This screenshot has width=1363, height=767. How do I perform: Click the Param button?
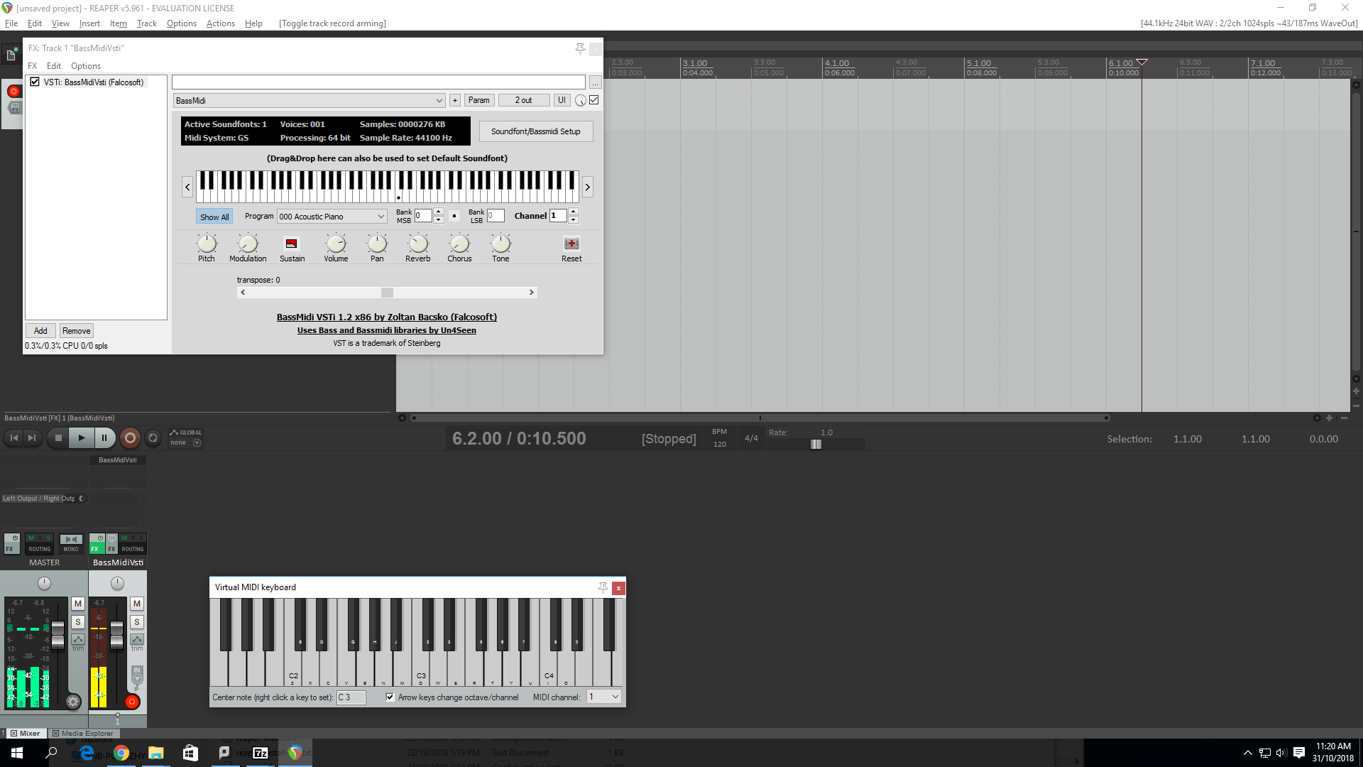click(479, 100)
